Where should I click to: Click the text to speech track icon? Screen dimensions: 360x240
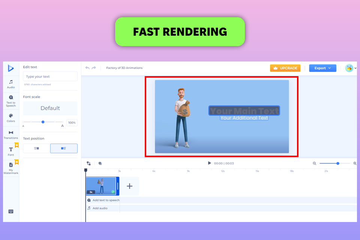[x=89, y=200]
